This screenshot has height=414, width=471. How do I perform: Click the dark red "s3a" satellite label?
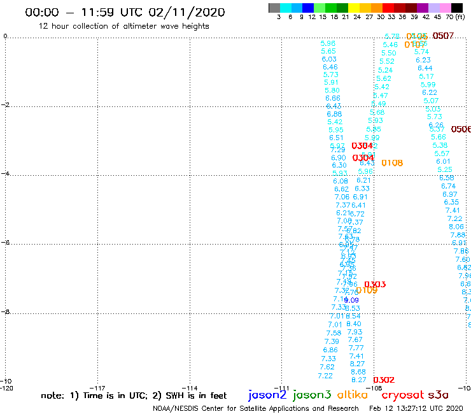tap(438, 395)
